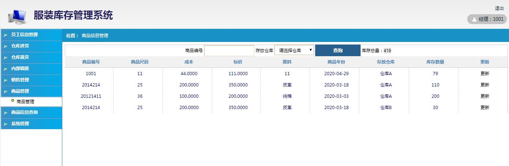The height and width of the screenshot is (166, 509).
Task: Click the user avatar icon beside 经理：1001
Action: click(x=474, y=19)
